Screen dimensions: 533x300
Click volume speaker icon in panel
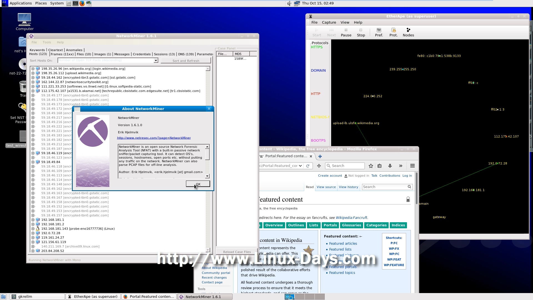(289, 3)
